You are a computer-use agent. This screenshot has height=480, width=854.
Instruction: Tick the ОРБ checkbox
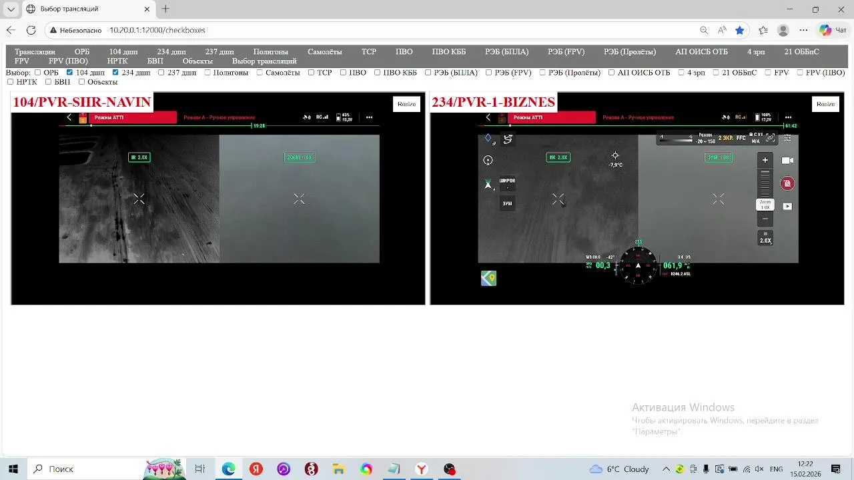point(37,73)
